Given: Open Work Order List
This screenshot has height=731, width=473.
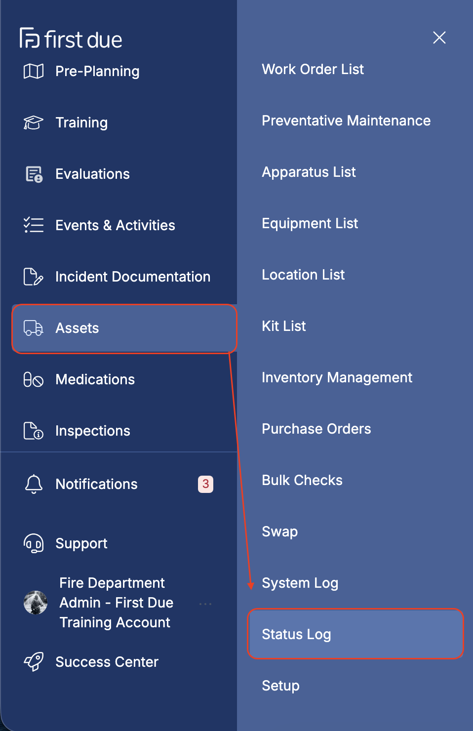Looking at the screenshot, I should (313, 69).
